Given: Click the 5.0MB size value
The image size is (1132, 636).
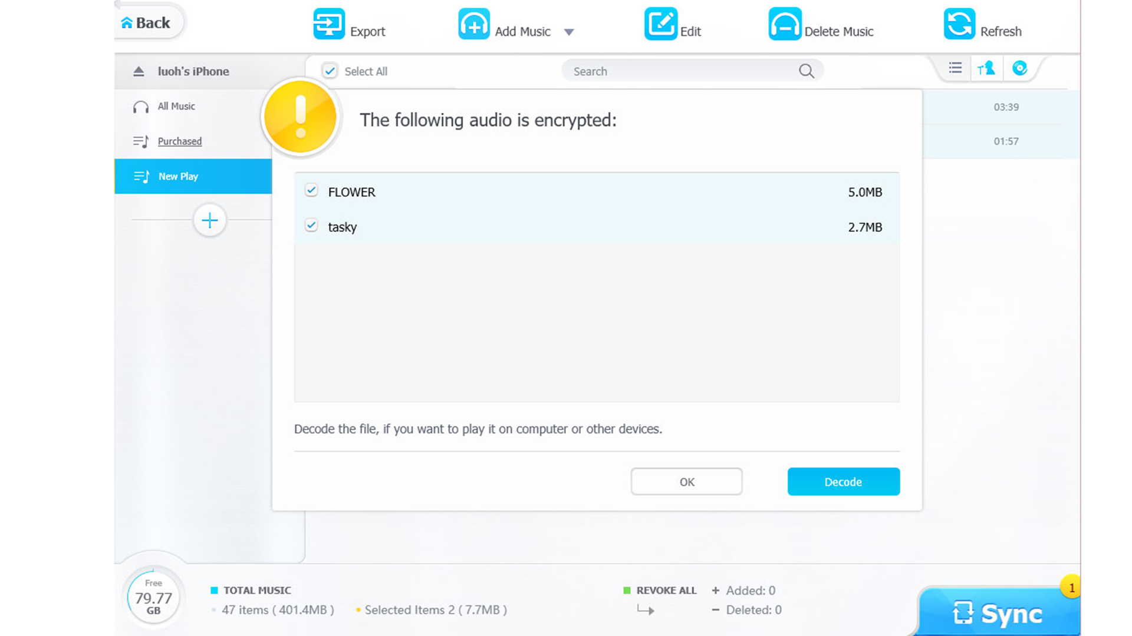Looking at the screenshot, I should 865,192.
